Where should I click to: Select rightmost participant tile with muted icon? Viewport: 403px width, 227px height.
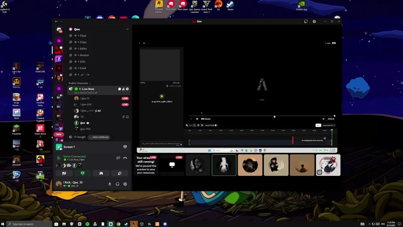[328, 165]
